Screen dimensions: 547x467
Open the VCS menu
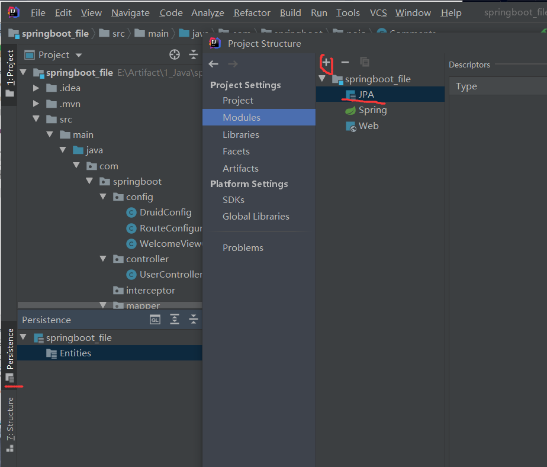378,13
